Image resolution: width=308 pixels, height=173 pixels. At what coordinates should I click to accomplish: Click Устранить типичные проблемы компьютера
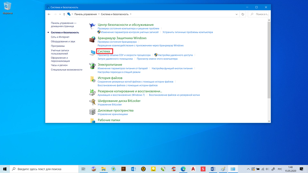188,32
